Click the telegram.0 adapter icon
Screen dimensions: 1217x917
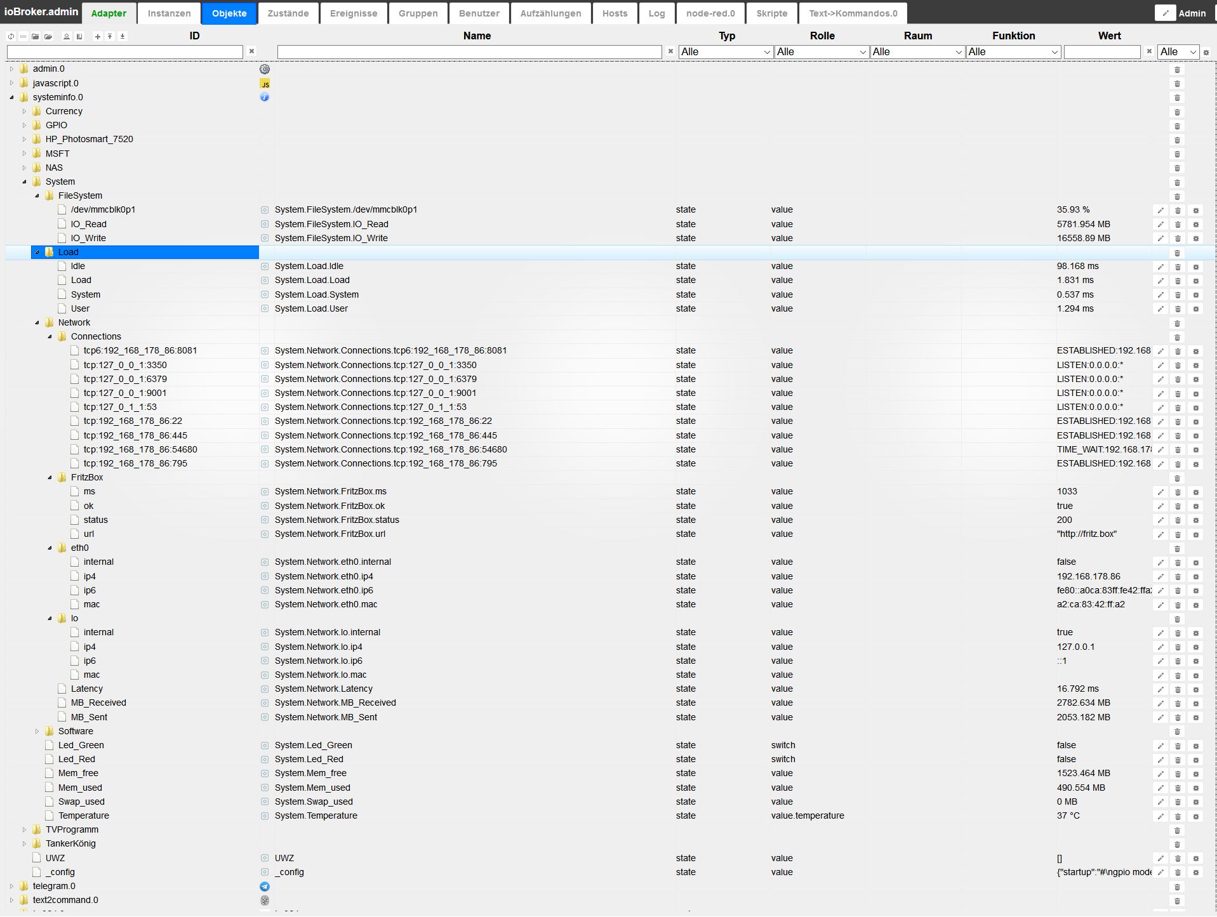click(x=265, y=887)
